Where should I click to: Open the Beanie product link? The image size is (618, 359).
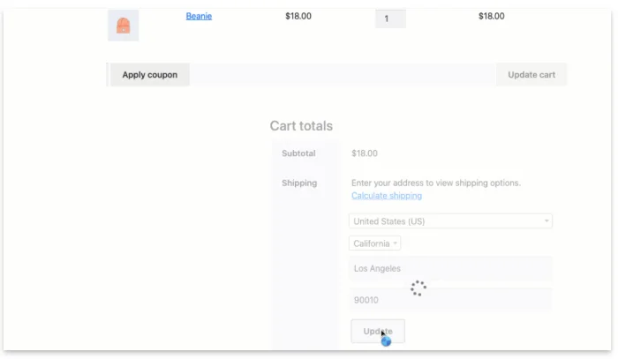(x=199, y=16)
